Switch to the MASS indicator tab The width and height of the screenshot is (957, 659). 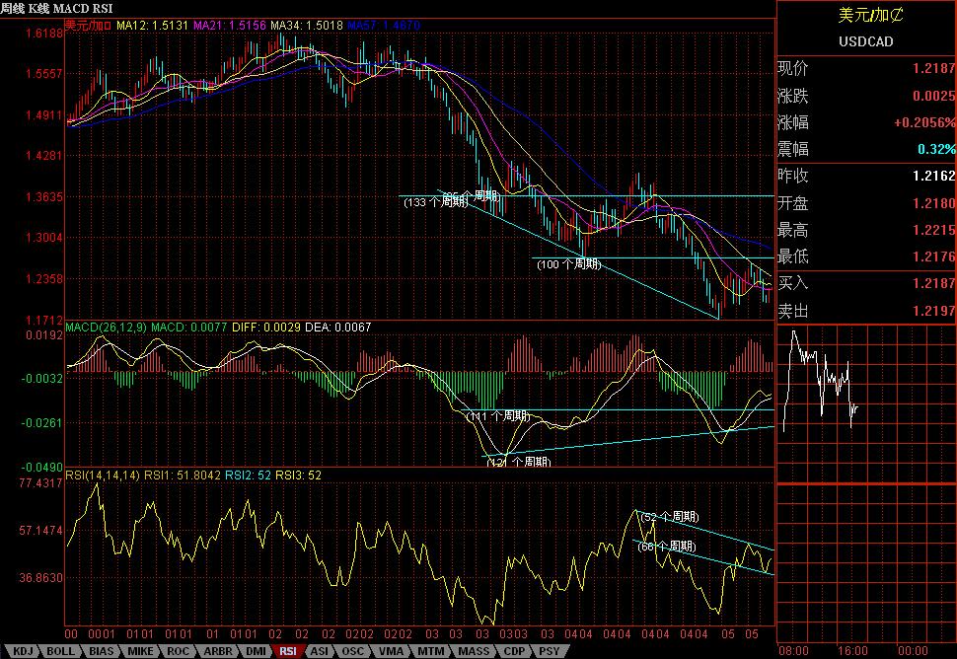point(473,651)
